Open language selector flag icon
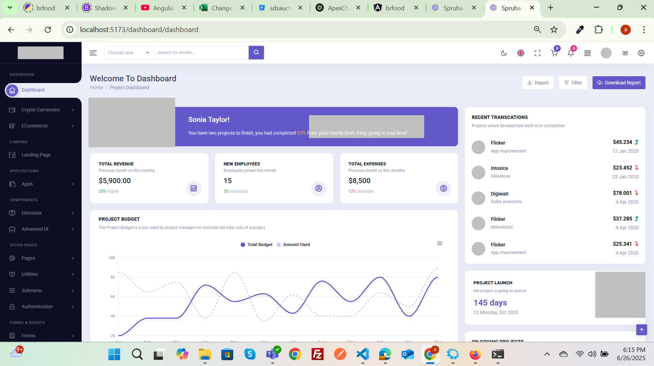 [520, 53]
